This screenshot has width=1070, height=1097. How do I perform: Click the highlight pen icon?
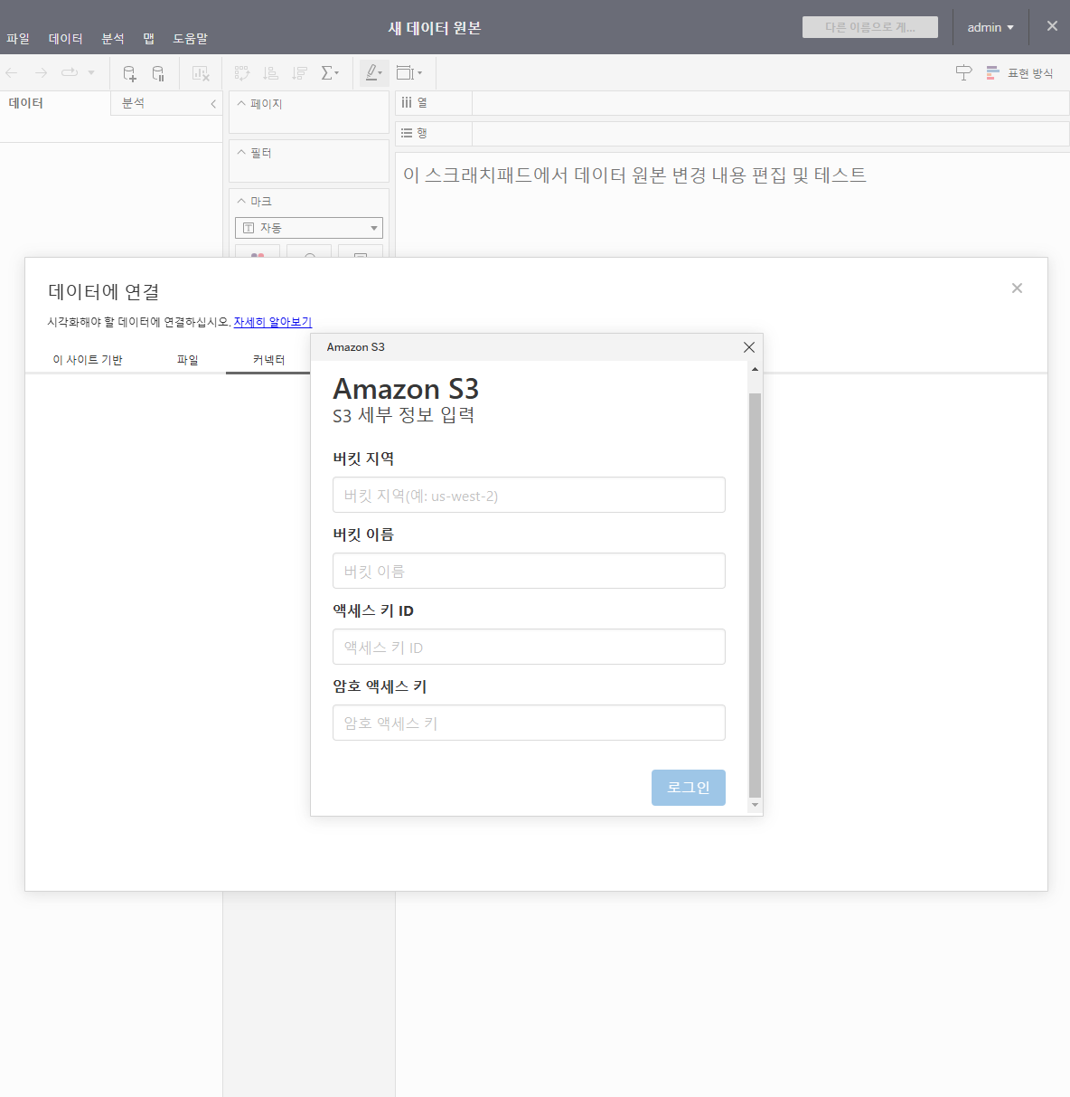click(371, 73)
